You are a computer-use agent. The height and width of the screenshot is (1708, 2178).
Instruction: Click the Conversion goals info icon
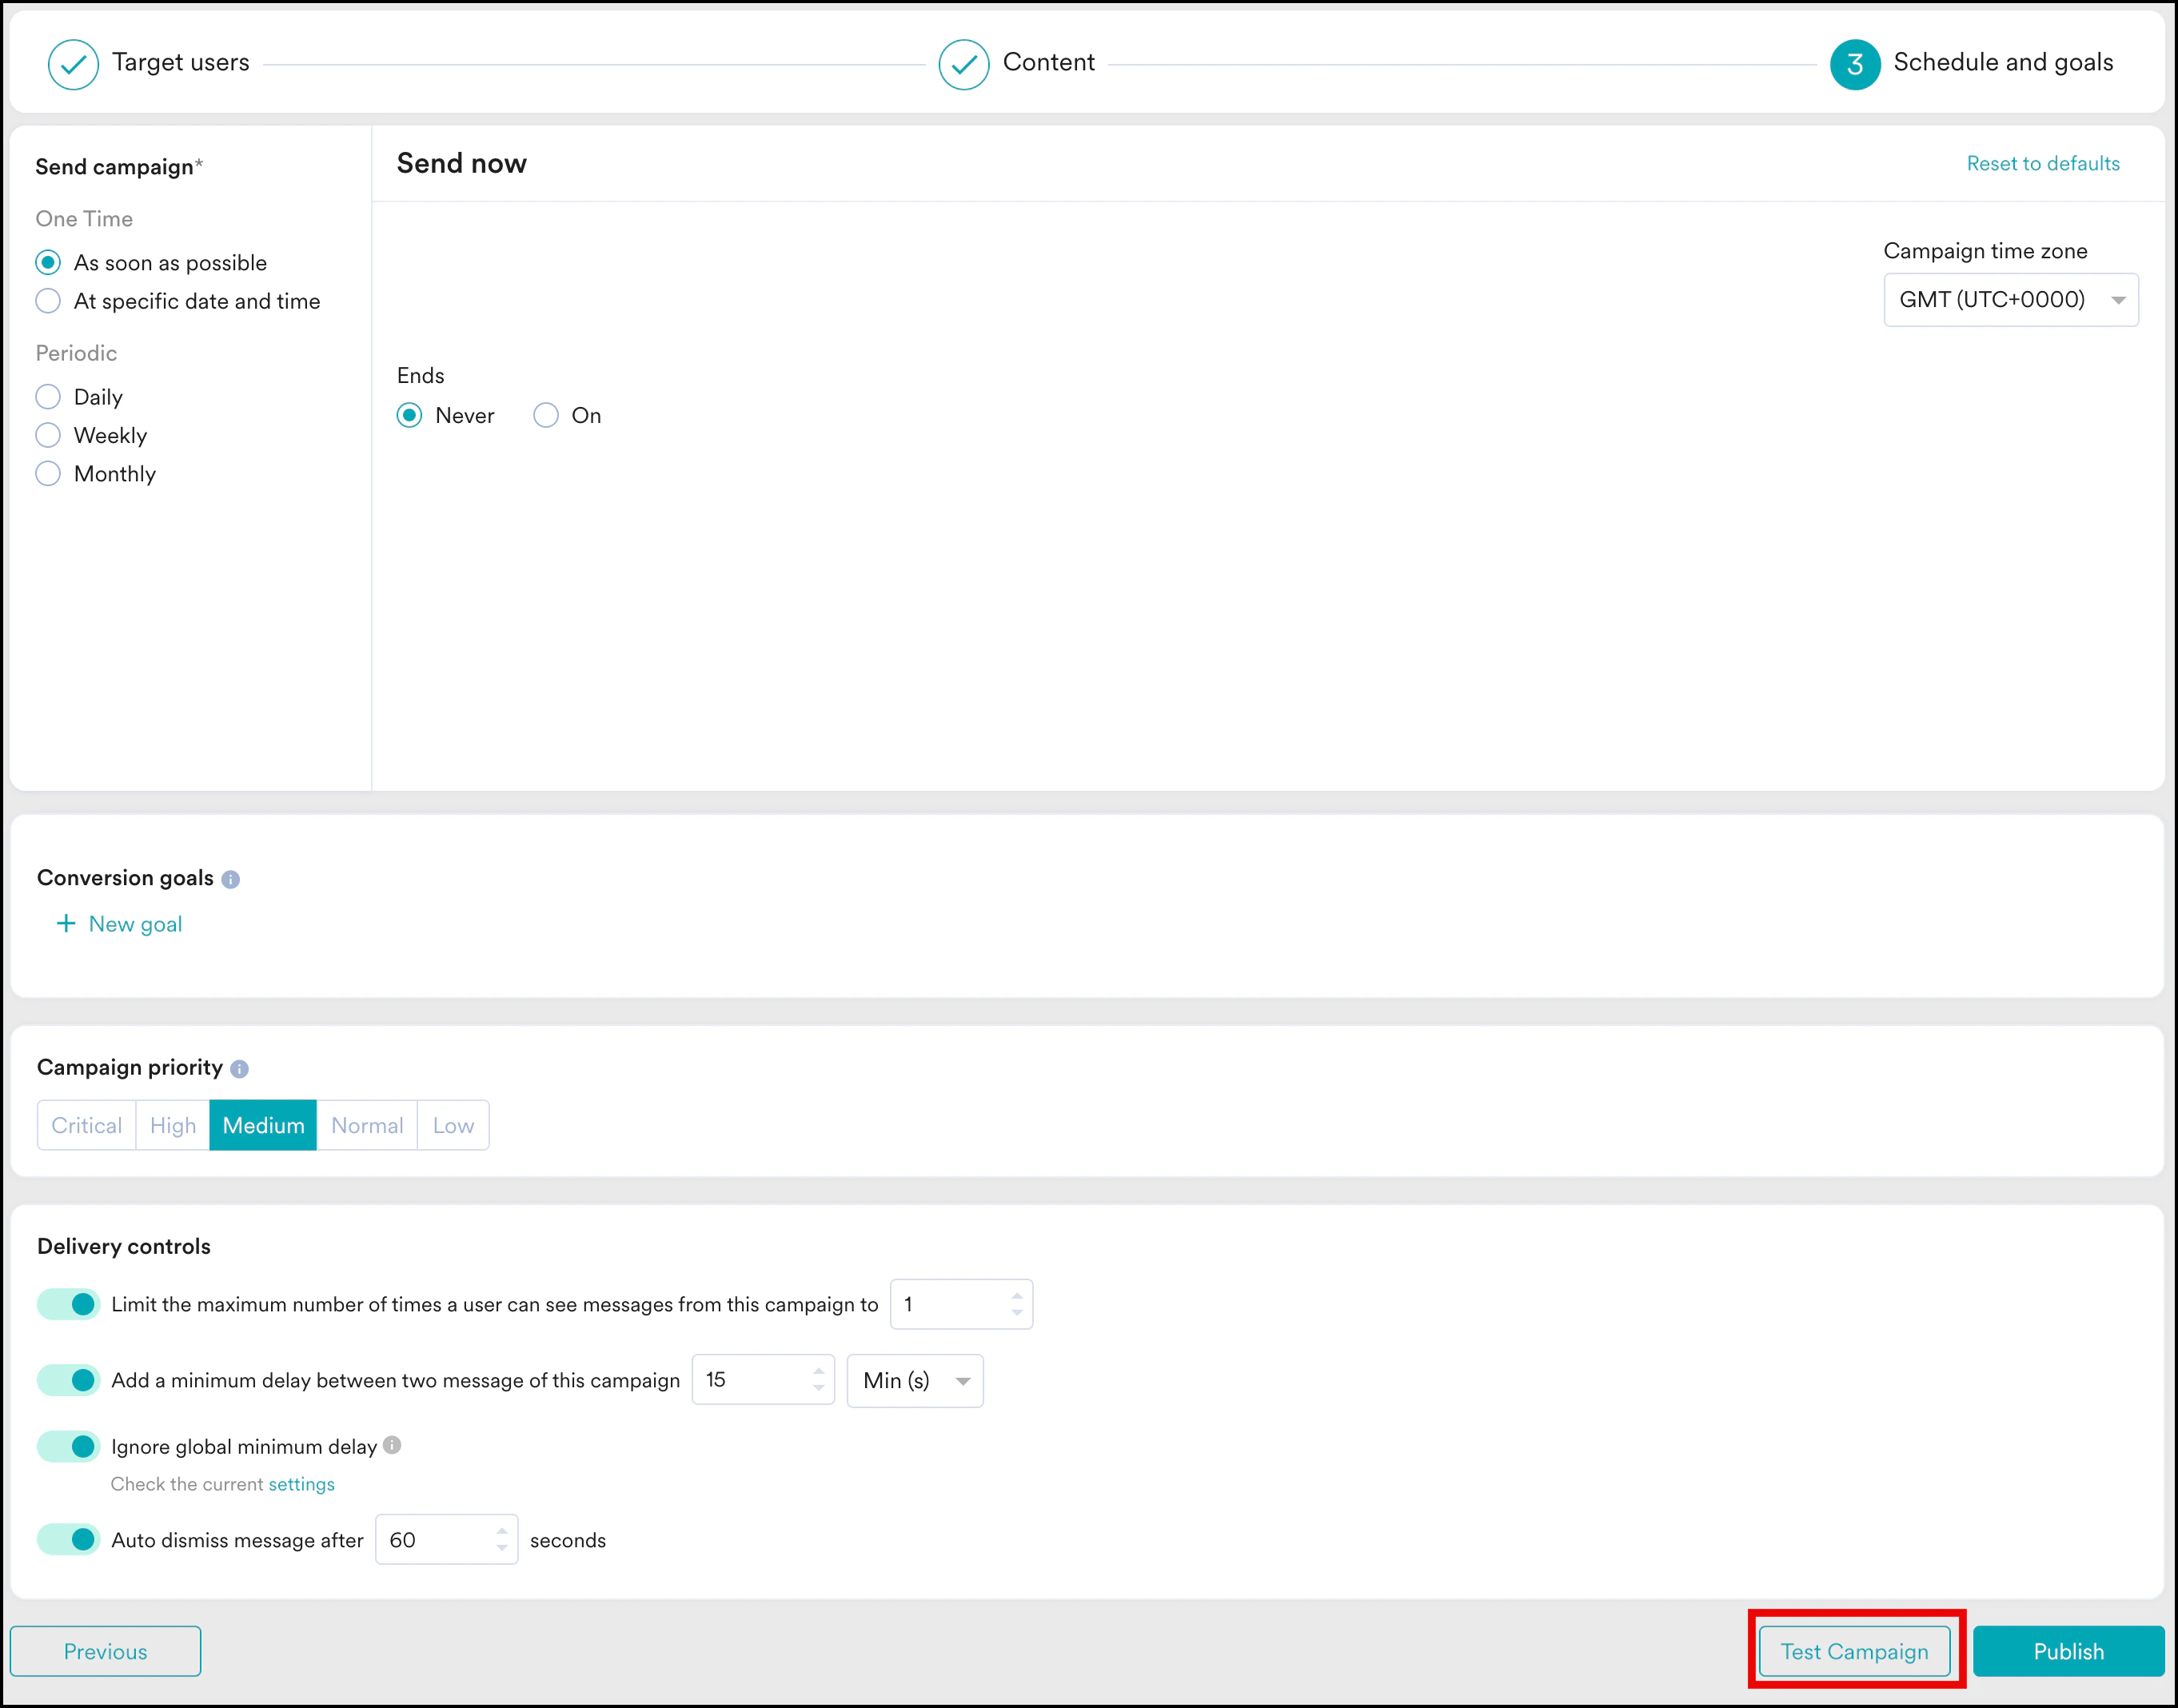(x=231, y=879)
